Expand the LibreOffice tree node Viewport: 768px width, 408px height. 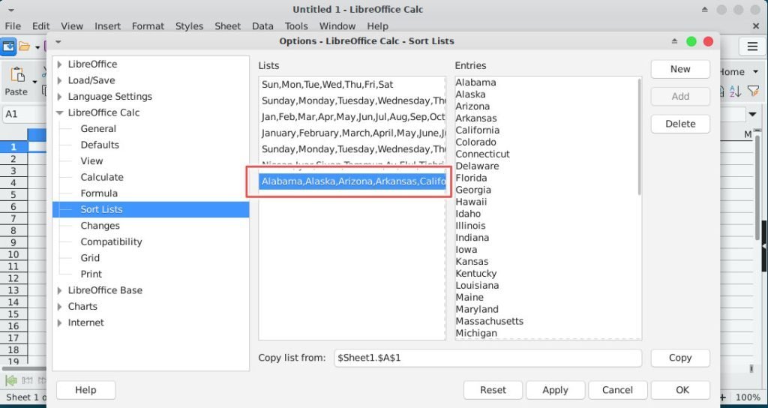pyautogui.click(x=59, y=64)
